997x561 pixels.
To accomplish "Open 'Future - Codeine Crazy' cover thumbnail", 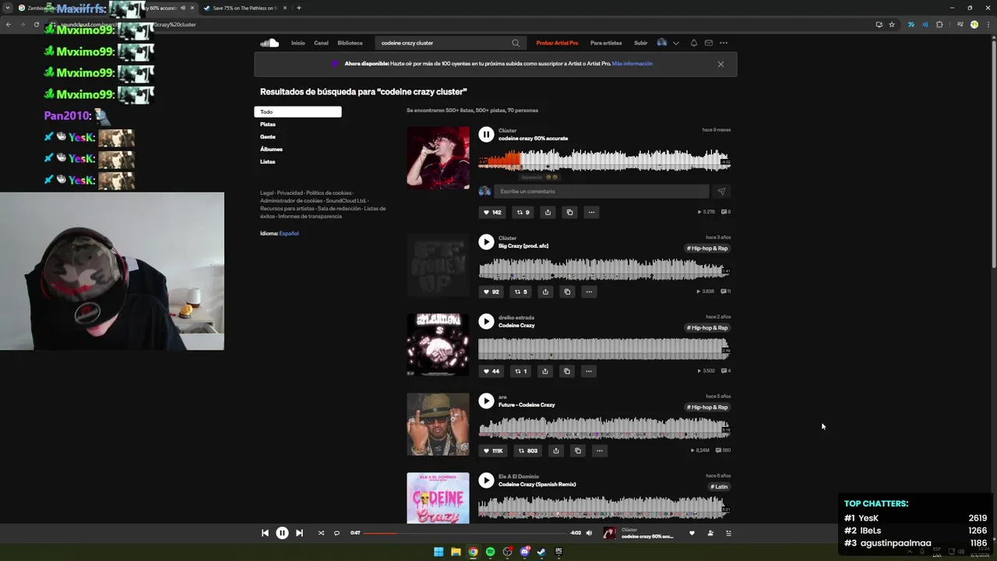I will click(438, 424).
